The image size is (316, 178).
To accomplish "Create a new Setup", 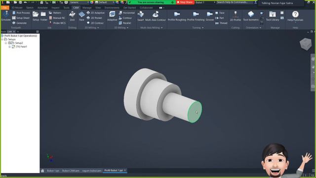I will pyautogui.click(x=36, y=16).
